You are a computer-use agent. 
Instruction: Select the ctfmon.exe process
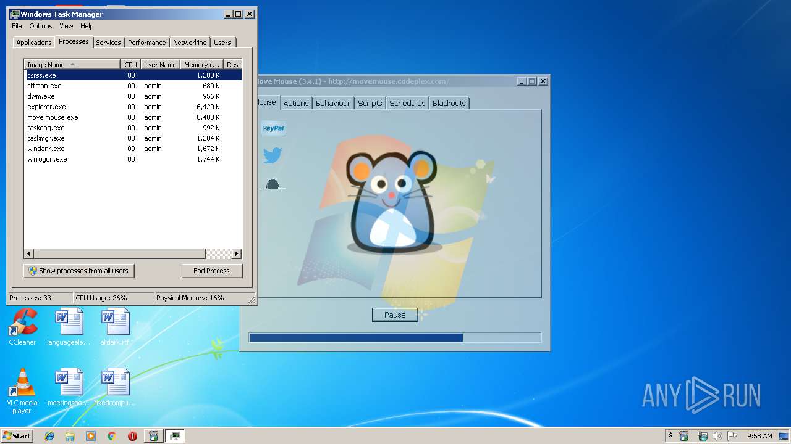[x=132, y=86]
